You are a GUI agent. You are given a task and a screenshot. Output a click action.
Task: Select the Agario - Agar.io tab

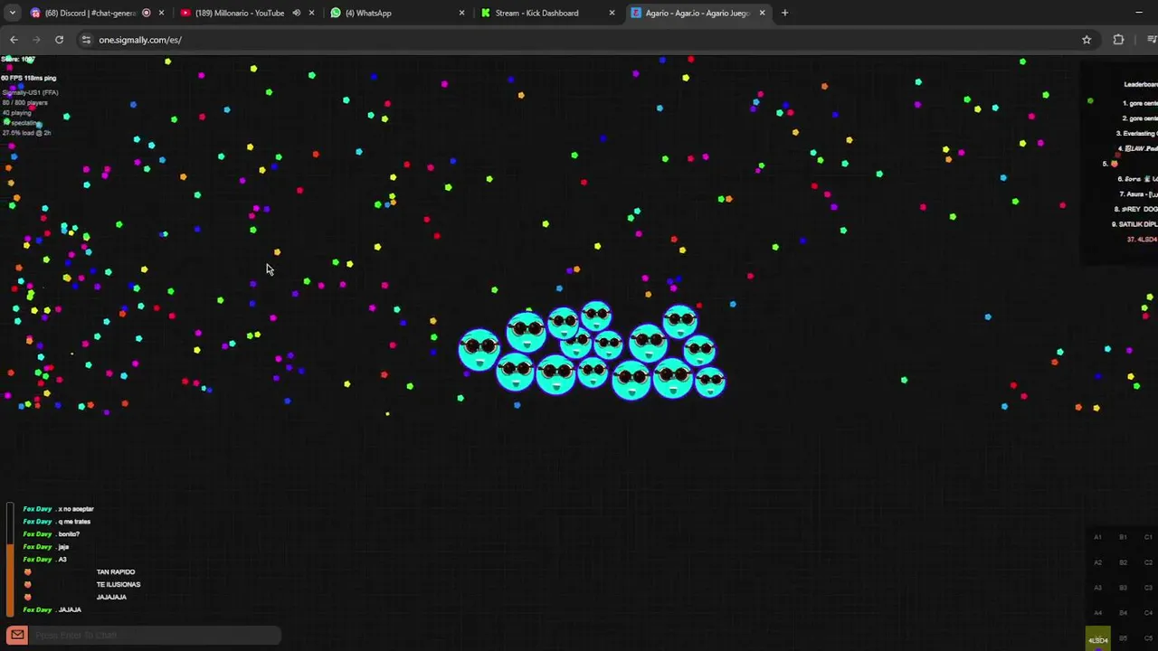tap(698, 13)
